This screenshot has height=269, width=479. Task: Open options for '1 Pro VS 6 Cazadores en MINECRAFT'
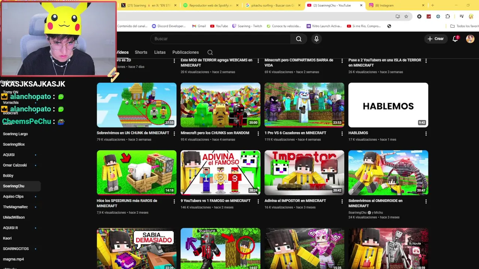[x=342, y=133]
